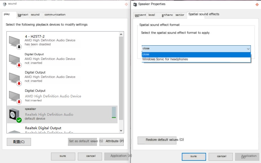Click the Attribute (P) button

click(x=112, y=141)
